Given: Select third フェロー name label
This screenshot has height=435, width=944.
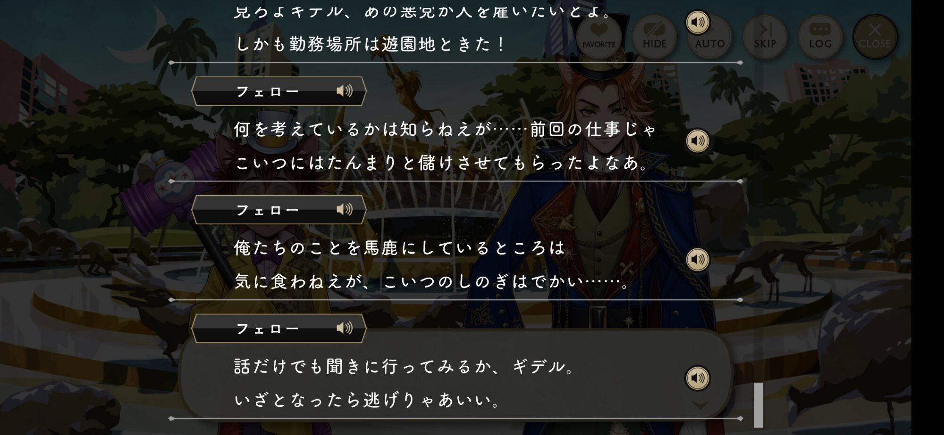Looking at the screenshot, I should coord(267,328).
